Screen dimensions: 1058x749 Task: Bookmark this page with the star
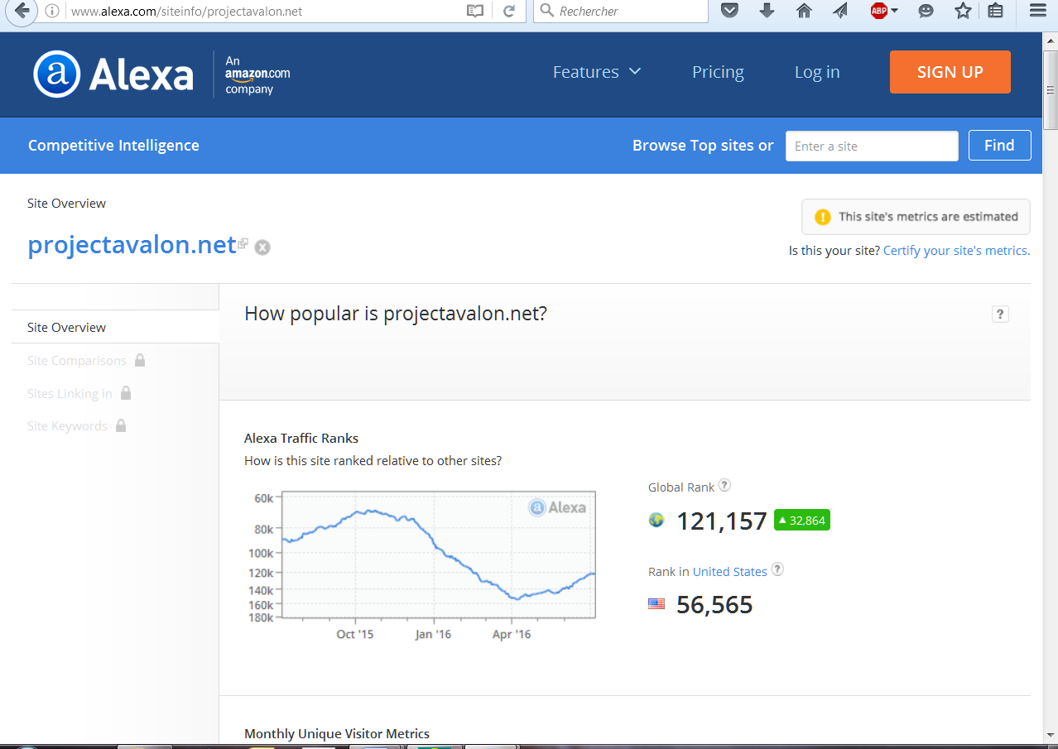tap(962, 11)
